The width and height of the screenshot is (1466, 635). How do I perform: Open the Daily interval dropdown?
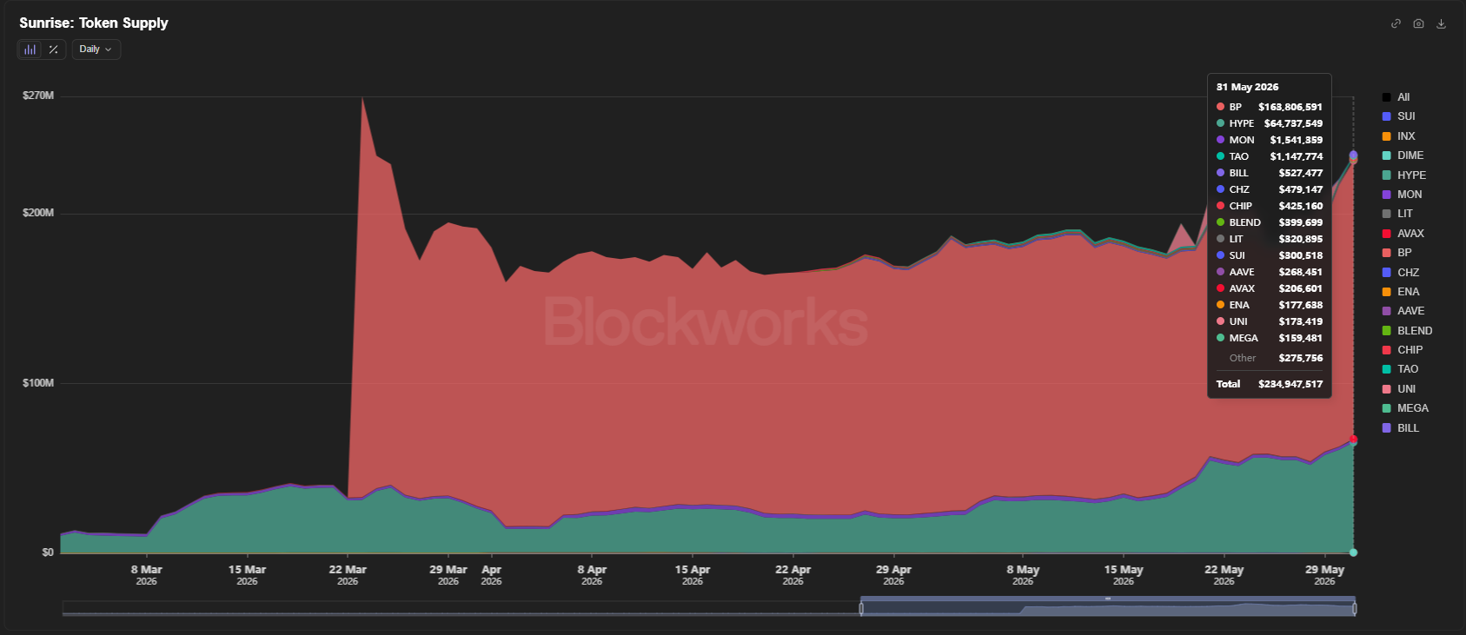(x=96, y=50)
